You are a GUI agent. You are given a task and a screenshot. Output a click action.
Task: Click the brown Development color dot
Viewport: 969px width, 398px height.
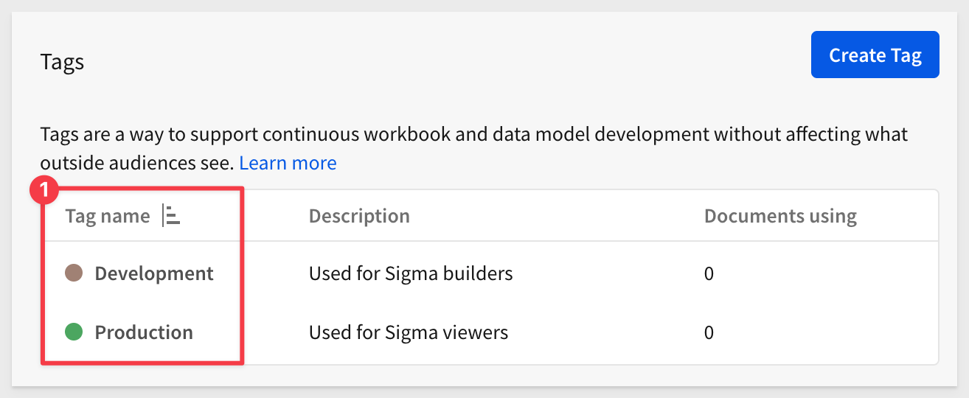click(74, 273)
